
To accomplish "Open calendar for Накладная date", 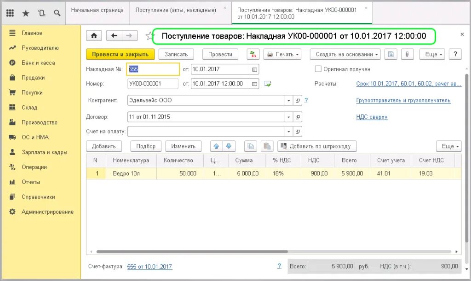I will (x=254, y=69).
